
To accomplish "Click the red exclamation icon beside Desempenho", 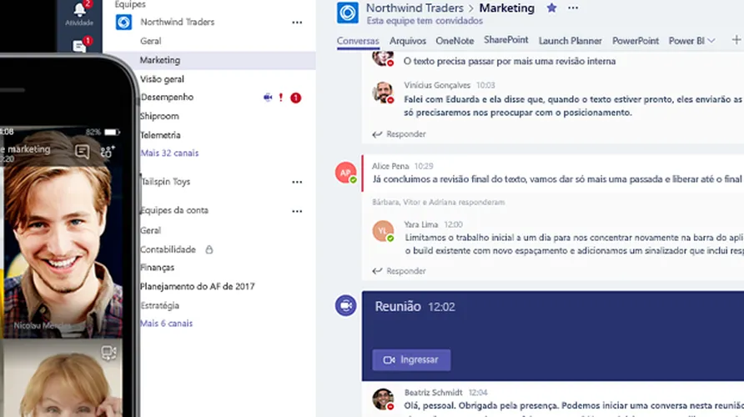I will (281, 98).
